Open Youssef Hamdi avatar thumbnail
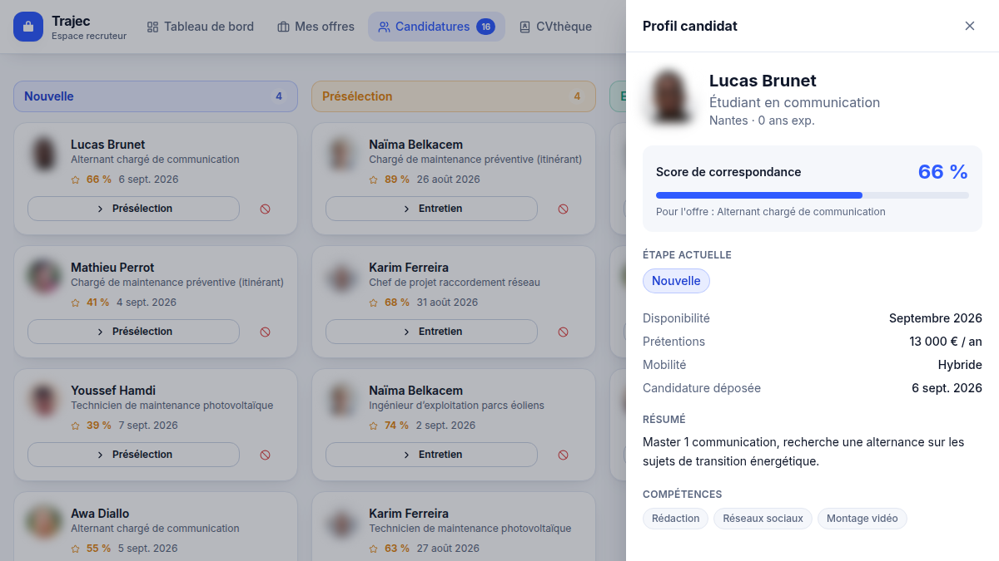This screenshot has height=561, width=999. [44, 400]
